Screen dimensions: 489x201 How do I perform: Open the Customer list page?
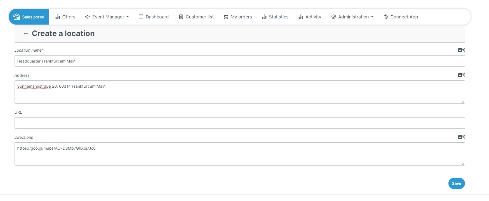click(196, 17)
